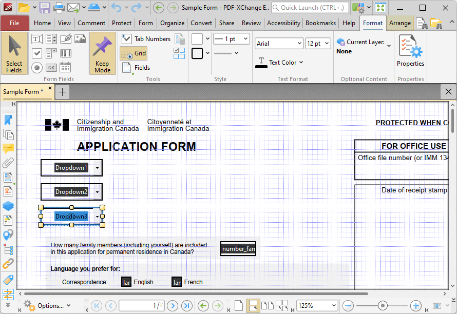Click the English correspondence radio field
457x314 pixels.
[126, 282]
